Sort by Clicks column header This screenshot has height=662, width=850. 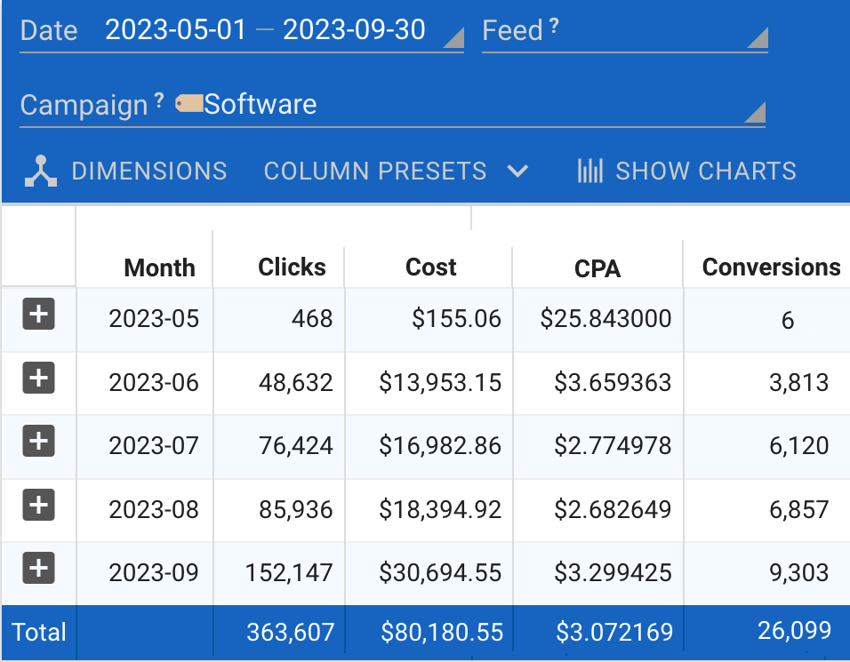click(292, 267)
